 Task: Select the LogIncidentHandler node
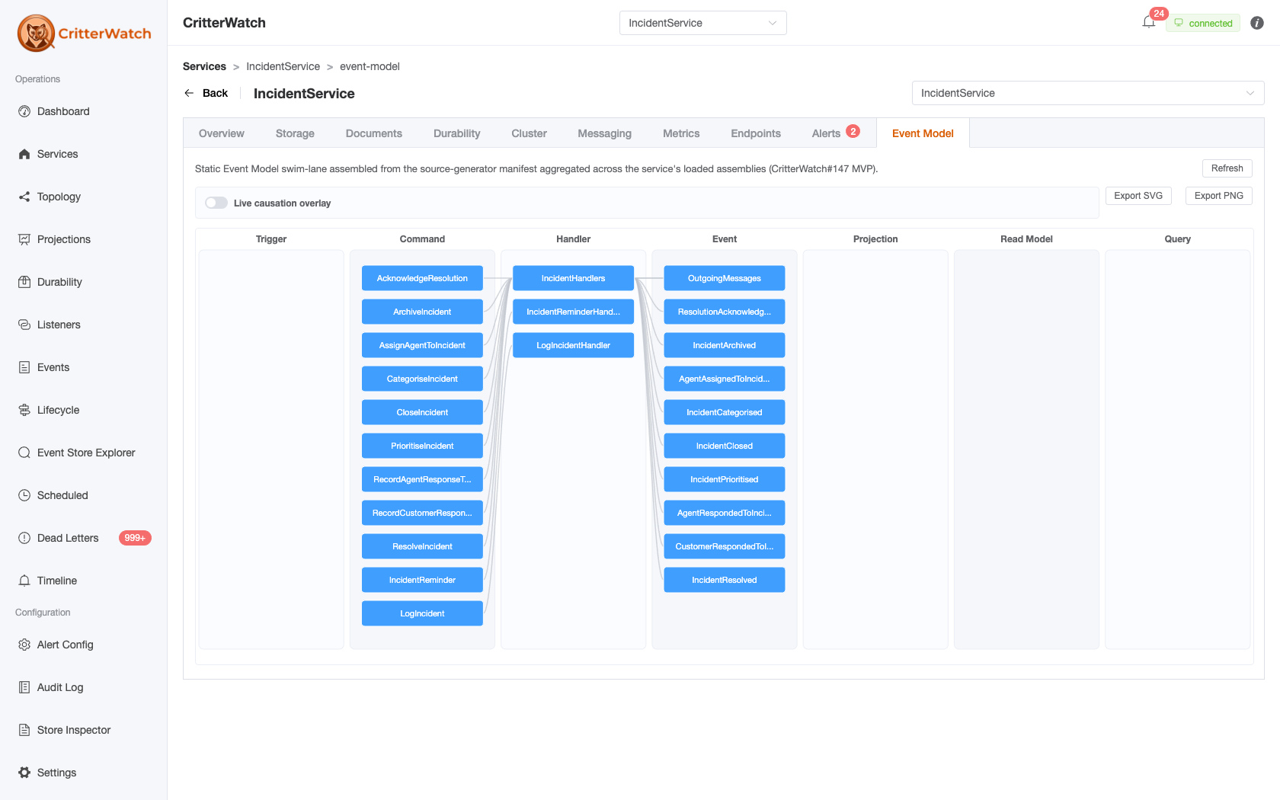573,345
